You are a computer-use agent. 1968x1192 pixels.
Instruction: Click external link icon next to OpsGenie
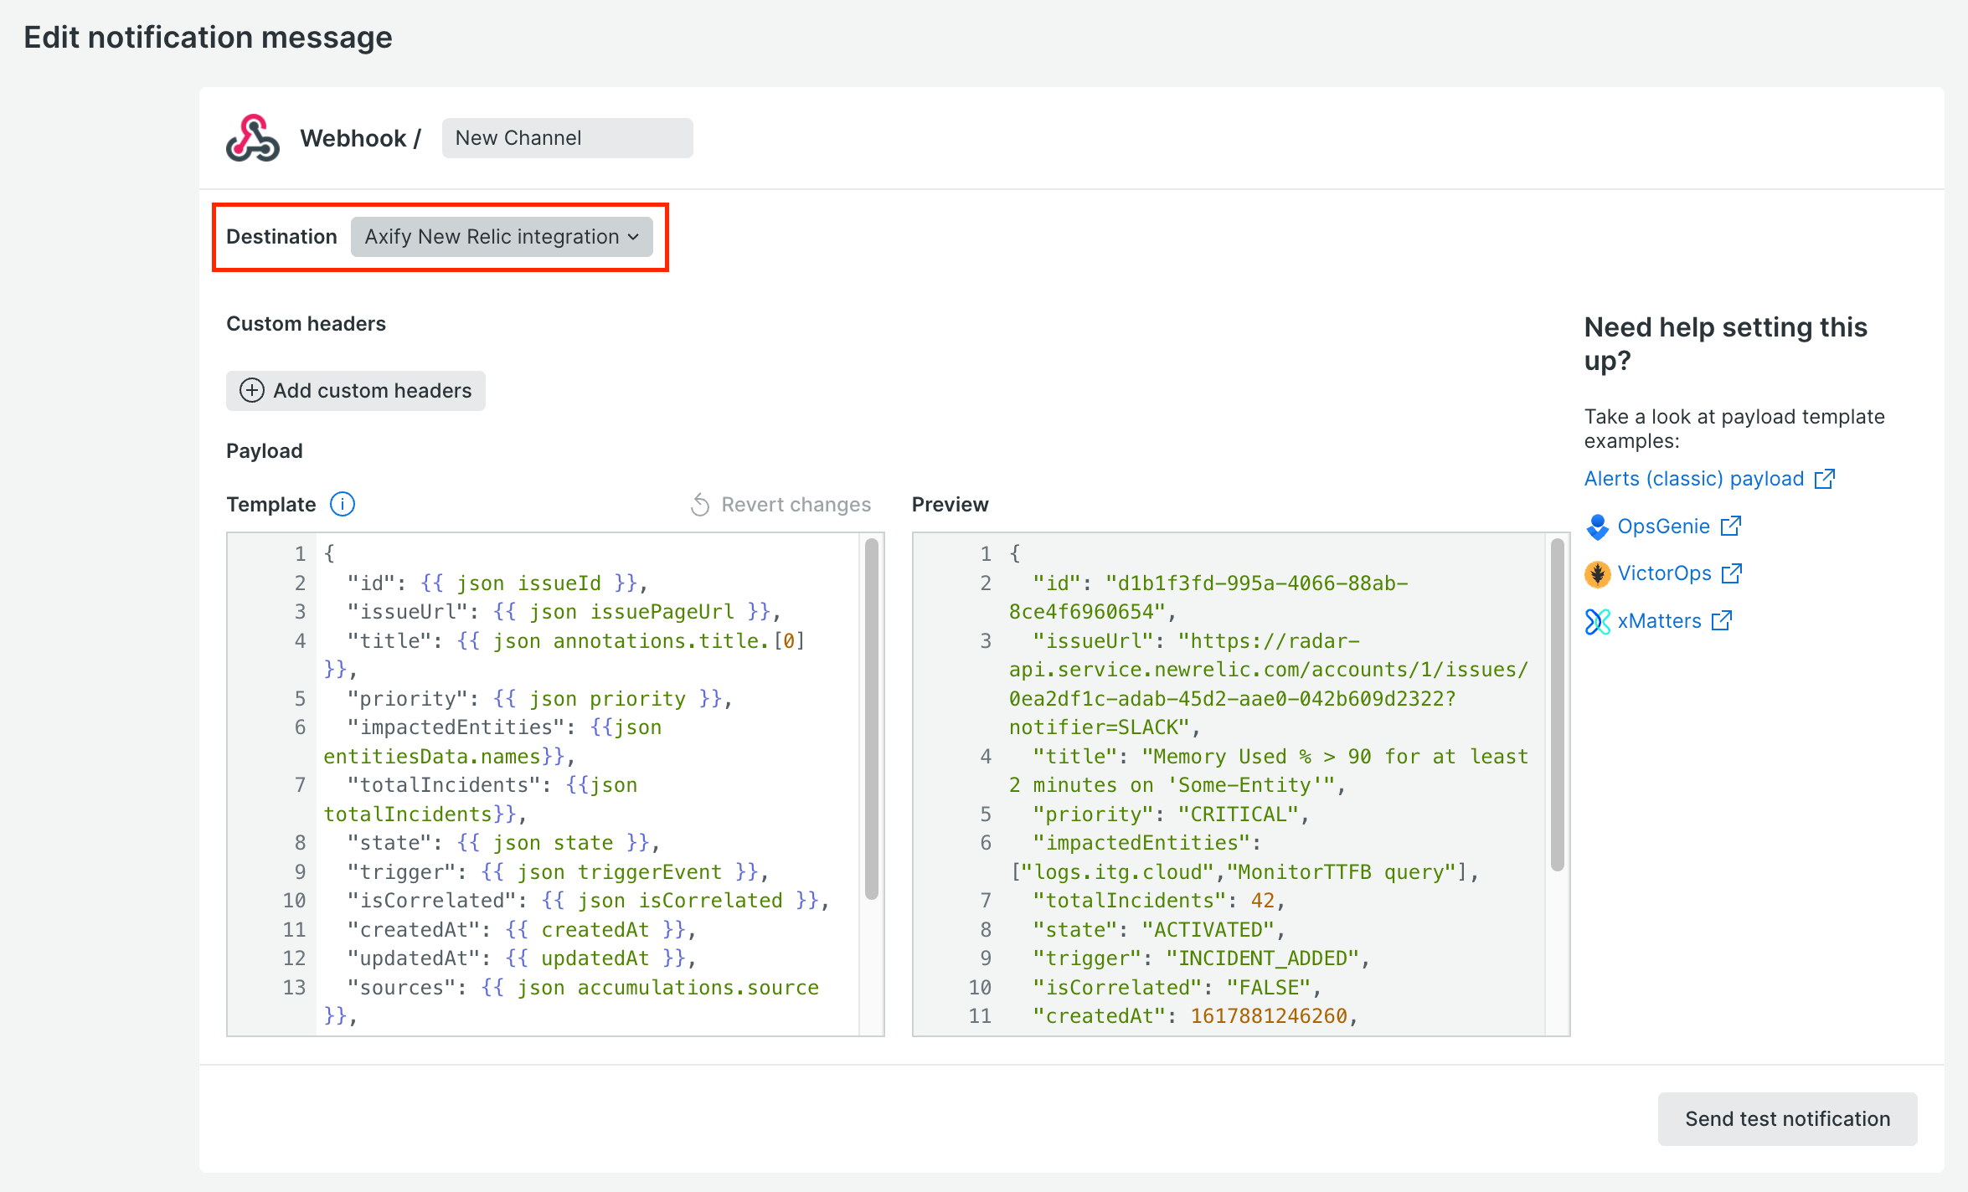pos(1731,527)
